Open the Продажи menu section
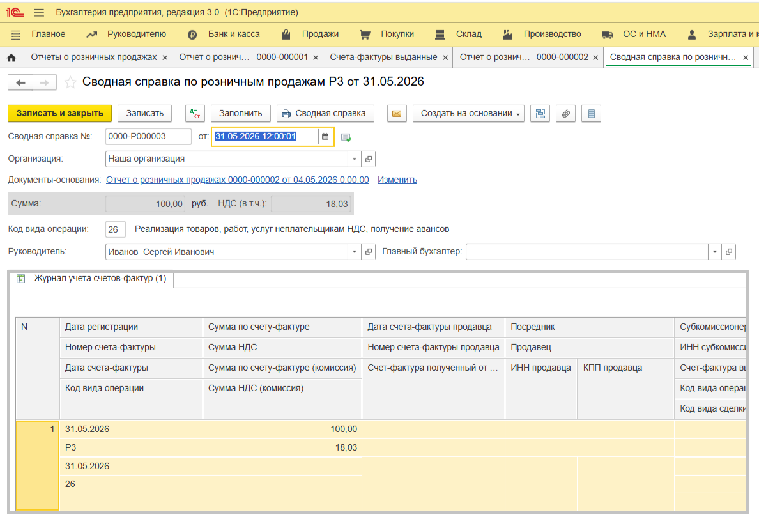This screenshot has height=519, width=759. point(319,34)
